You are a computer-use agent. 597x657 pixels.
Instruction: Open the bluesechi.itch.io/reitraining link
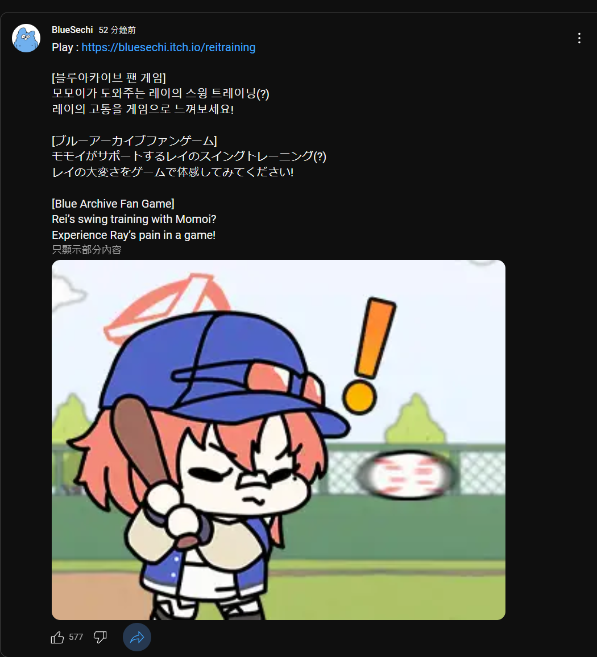pos(168,47)
